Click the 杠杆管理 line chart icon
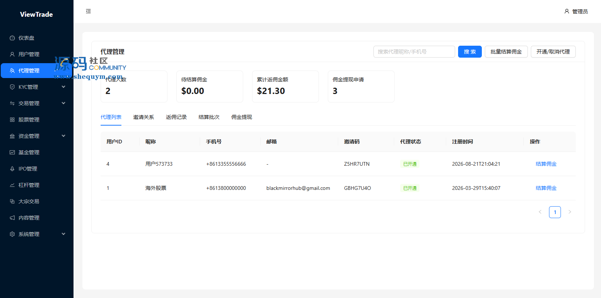Image resolution: width=601 pixels, height=298 pixels. click(x=12, y=185)
